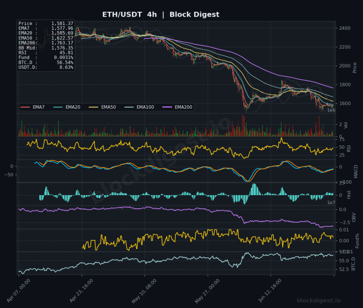The height and width of the screenshot is (308, 363).
Task: Click the BTC.D axis tick 55.0
Action: pos(344,261)
